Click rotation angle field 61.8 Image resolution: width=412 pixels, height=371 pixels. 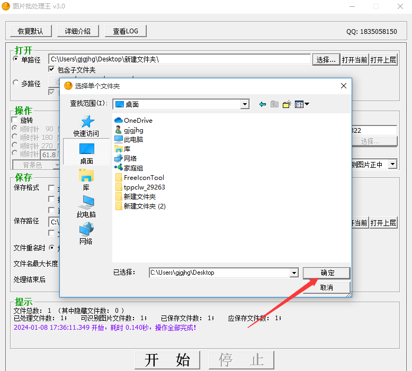point(49,155)
